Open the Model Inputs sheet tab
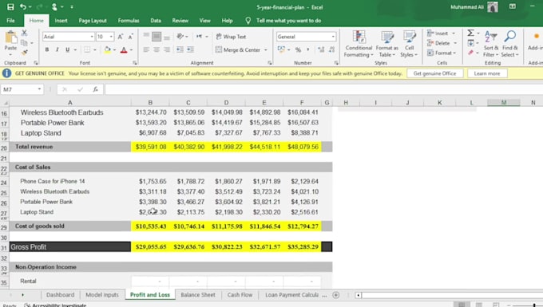 (x=102, y=295)
